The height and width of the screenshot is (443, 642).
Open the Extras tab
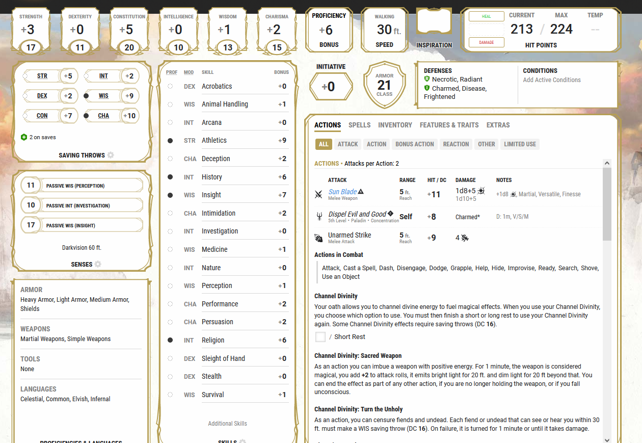tap(498, 125)
